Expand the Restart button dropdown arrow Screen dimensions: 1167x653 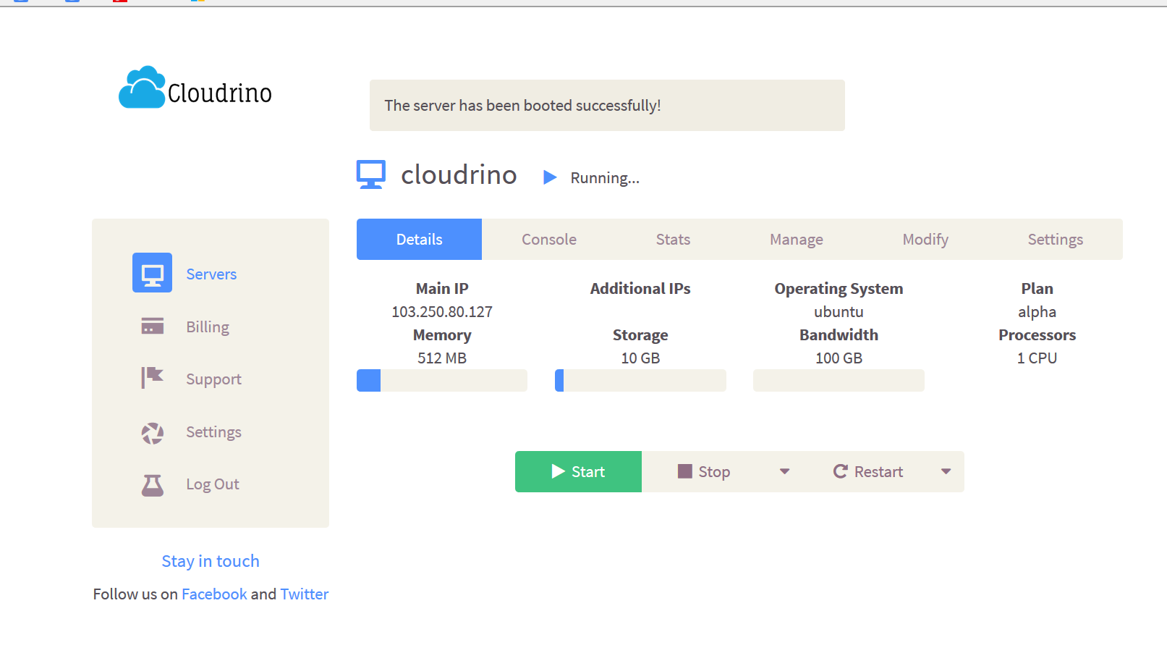[x=946, y=472]
